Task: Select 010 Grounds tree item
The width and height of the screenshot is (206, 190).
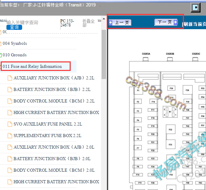Action: (15, 55)
